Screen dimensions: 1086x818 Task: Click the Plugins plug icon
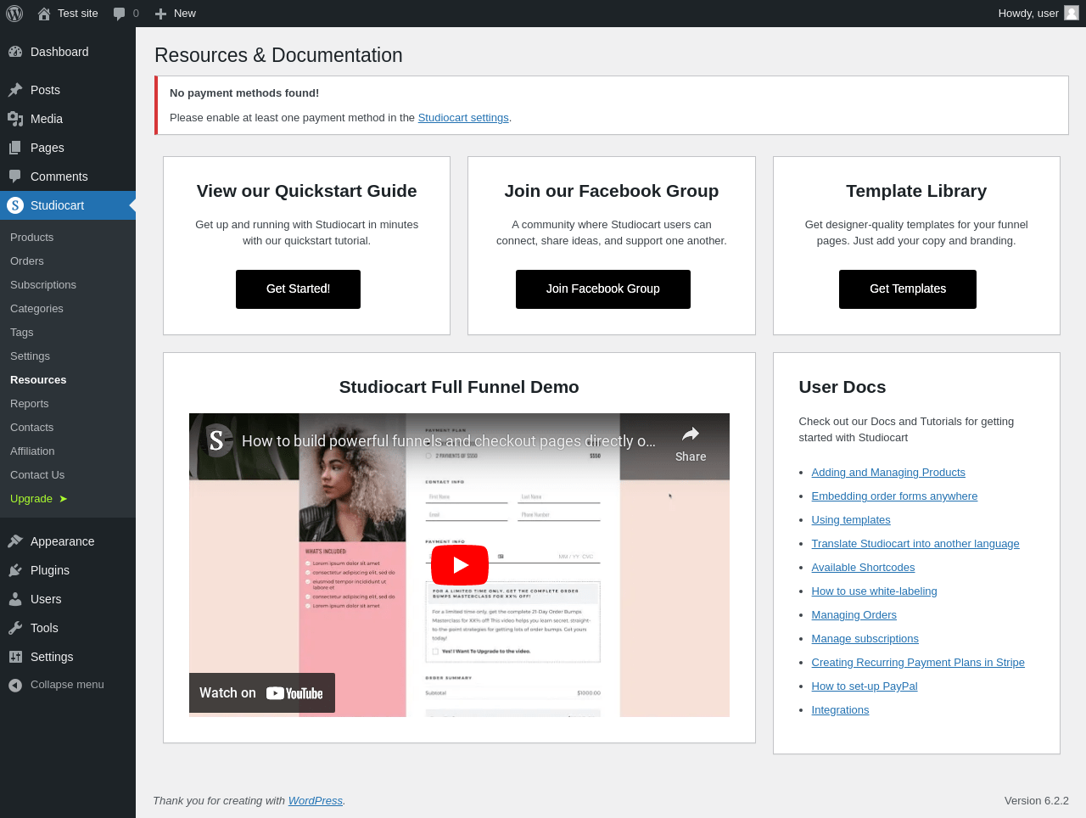pos(15,570)
